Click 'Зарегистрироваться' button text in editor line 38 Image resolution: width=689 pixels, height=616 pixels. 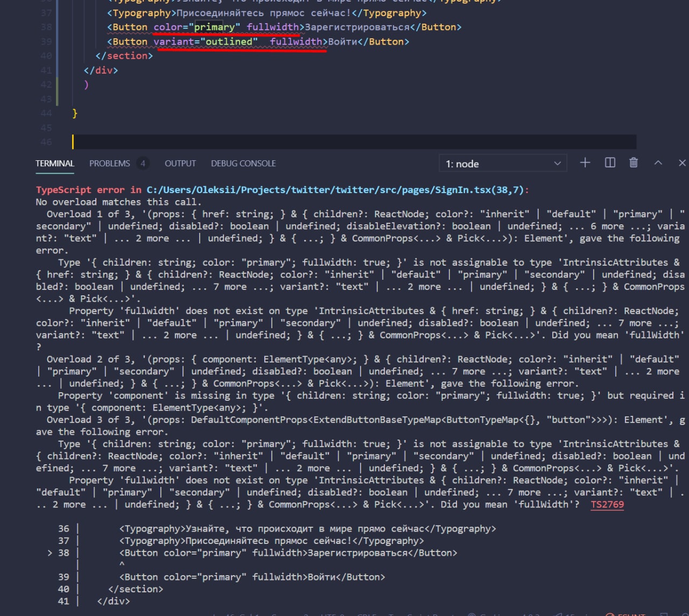(357, 27)
